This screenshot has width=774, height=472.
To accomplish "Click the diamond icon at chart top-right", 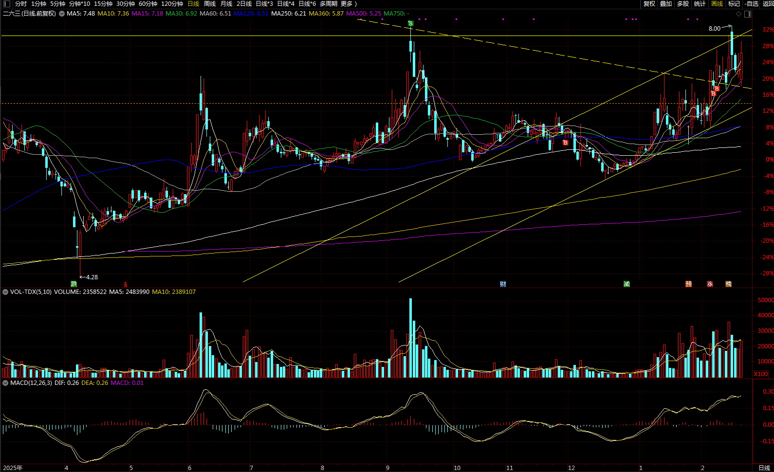I will 738,14.
